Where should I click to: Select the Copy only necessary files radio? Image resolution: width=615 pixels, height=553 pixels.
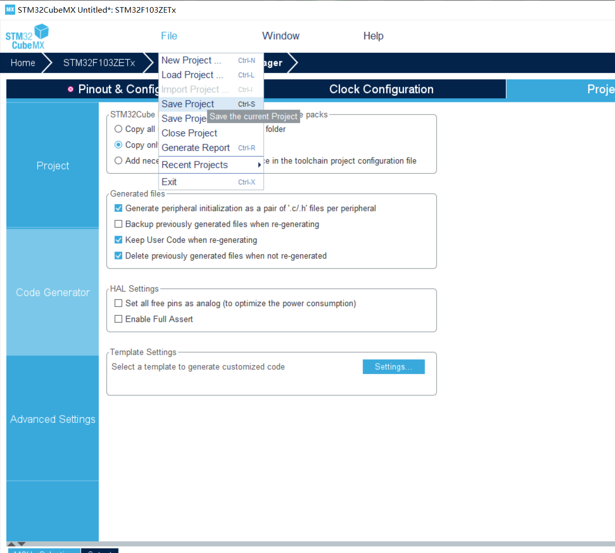[119, 145]
